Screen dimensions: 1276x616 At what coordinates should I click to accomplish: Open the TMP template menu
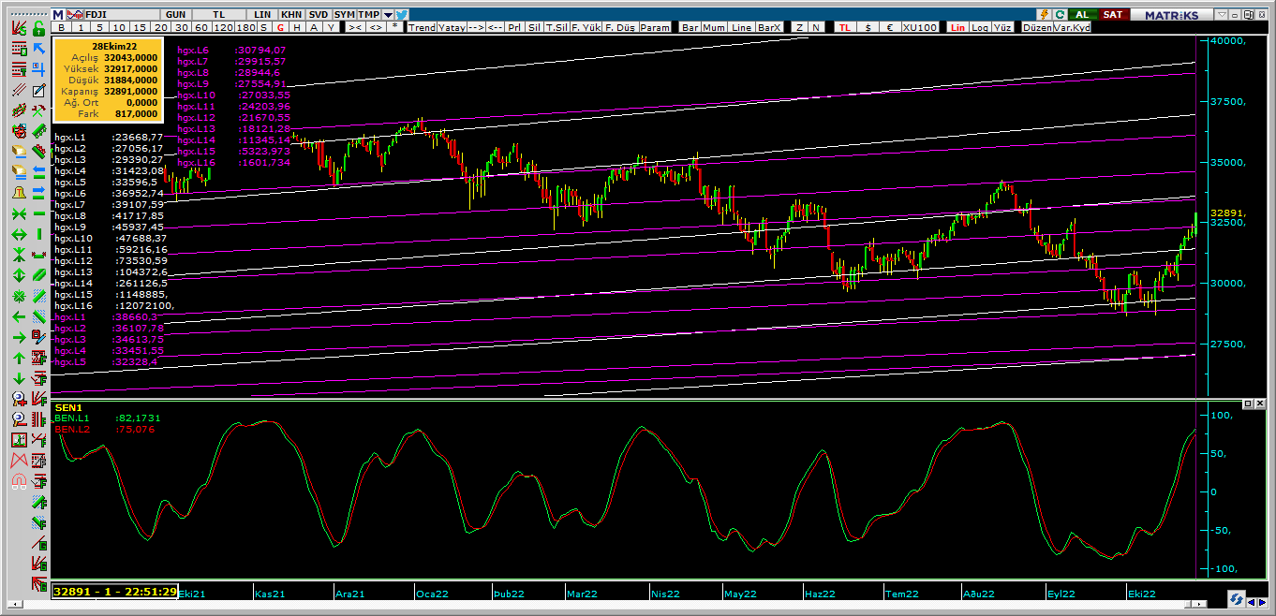coord(369,14)
